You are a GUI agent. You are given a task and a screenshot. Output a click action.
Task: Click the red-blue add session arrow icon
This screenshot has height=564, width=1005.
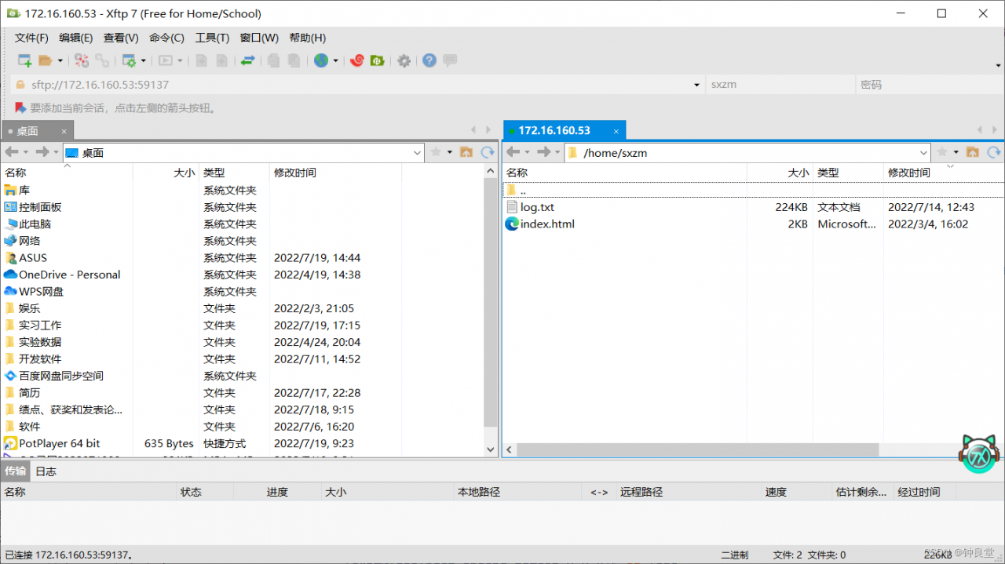(x=20, y=107)
